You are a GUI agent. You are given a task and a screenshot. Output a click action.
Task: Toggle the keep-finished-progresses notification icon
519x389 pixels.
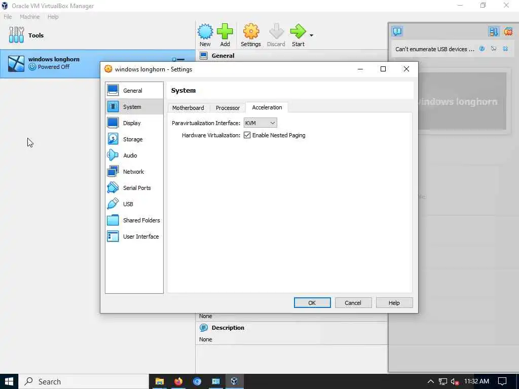click(494, 31)
